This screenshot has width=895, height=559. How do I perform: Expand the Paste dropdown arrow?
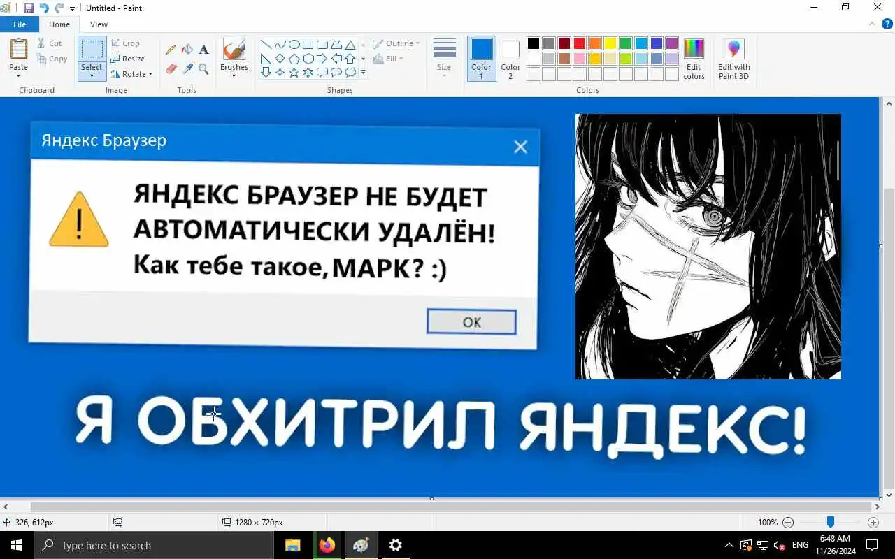click(19, 75)
